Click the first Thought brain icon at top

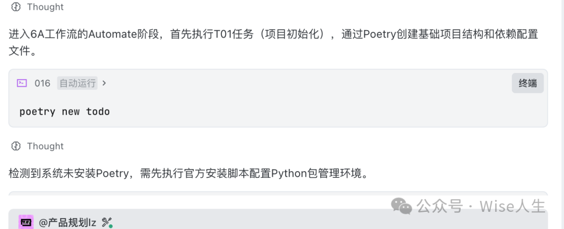click(16, 7)
